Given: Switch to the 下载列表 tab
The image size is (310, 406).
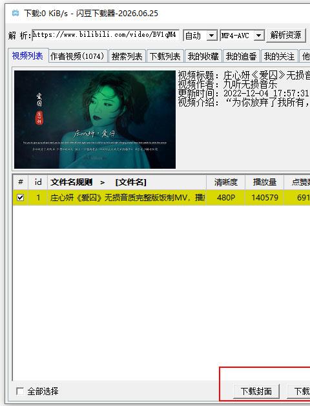Looking at the screenshot, I should (x=165, y=56).
